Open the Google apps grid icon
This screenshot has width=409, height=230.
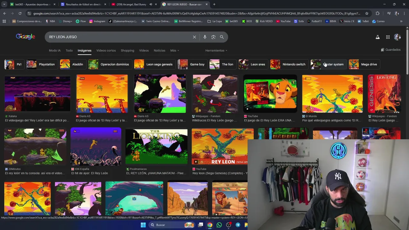coord(388,37)
